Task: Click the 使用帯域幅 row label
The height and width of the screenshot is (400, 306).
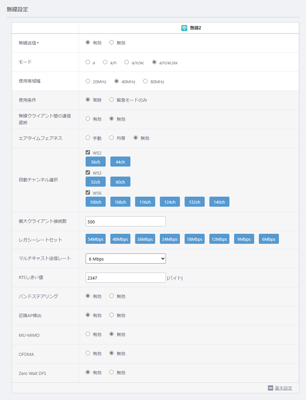Action: point(29,81)
